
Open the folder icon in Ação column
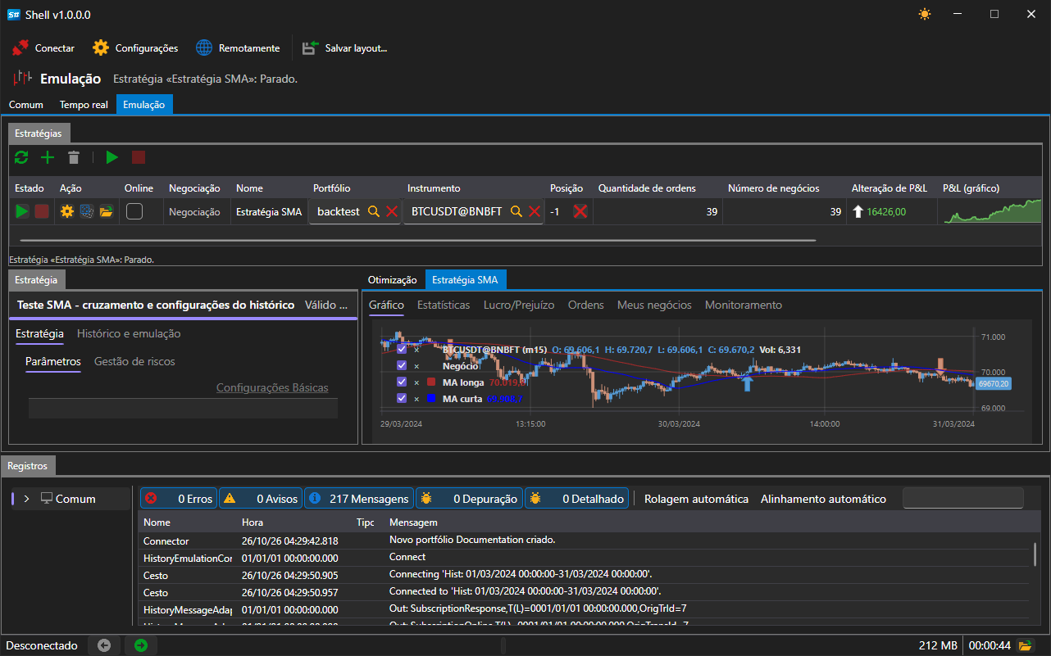(x=106, y=211)
